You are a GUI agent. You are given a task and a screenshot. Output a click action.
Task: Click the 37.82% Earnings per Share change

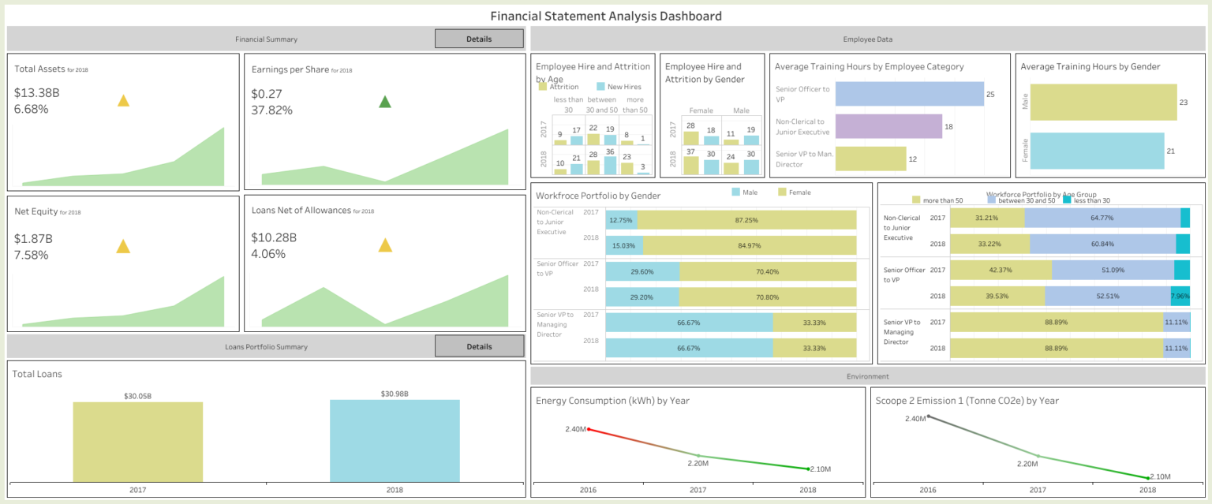pos(272,110)
